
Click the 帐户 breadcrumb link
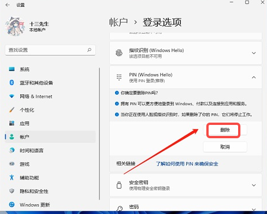[x=118, y=23]
